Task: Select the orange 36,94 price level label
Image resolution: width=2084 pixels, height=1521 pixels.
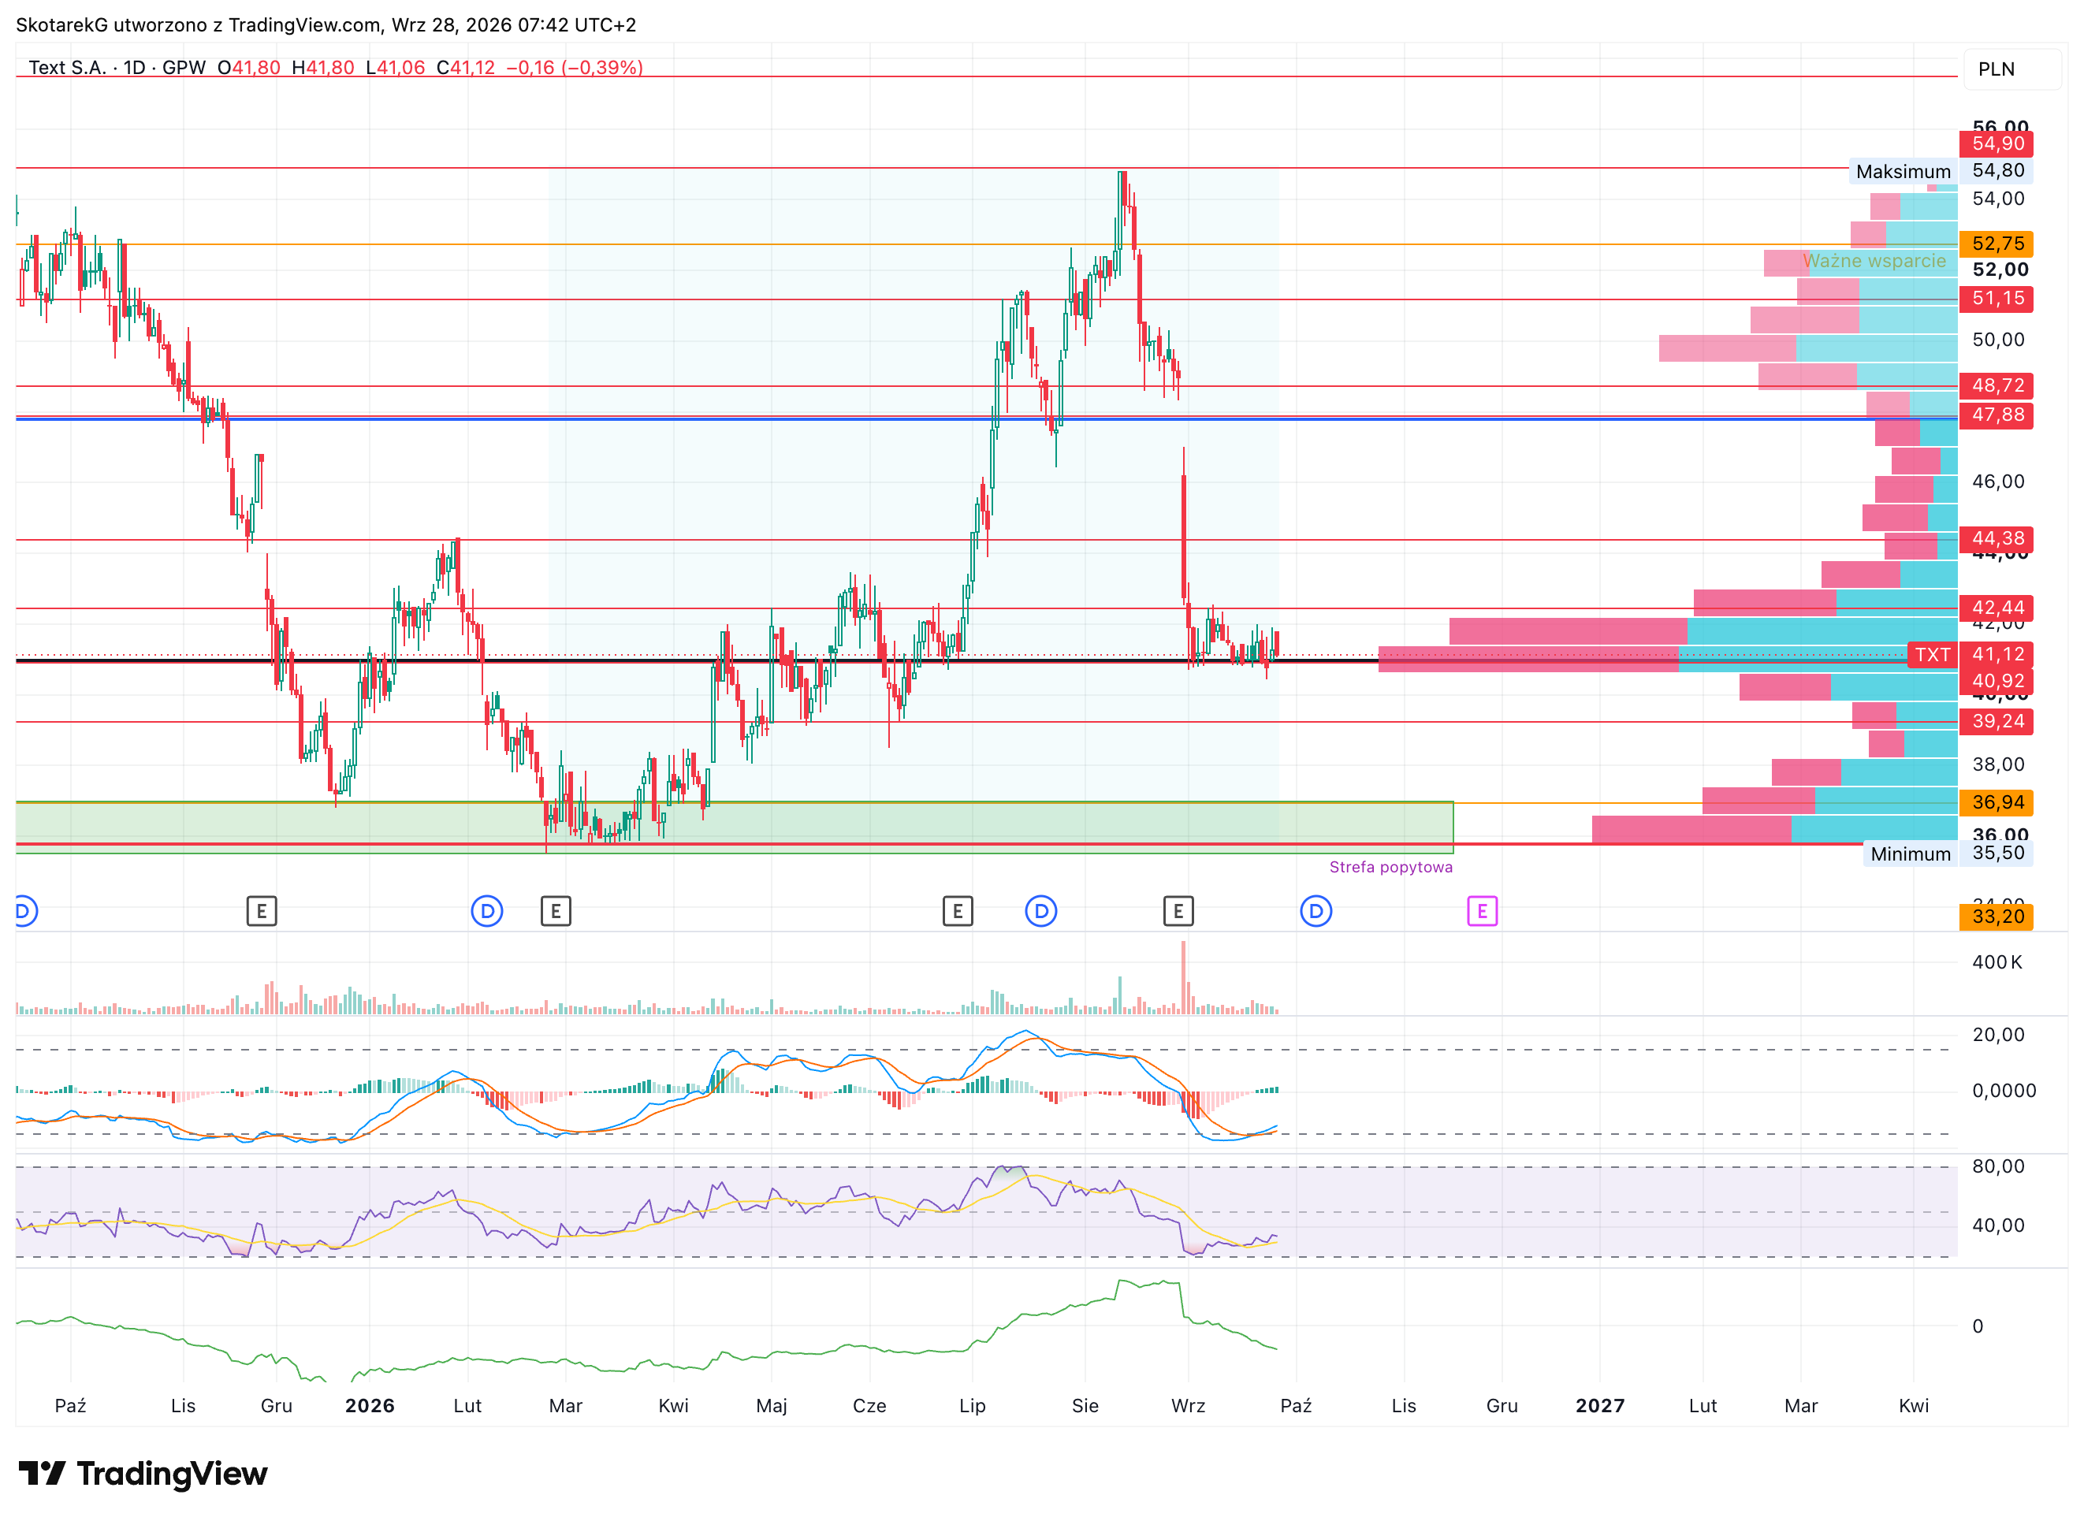Action: point(1996,803)
